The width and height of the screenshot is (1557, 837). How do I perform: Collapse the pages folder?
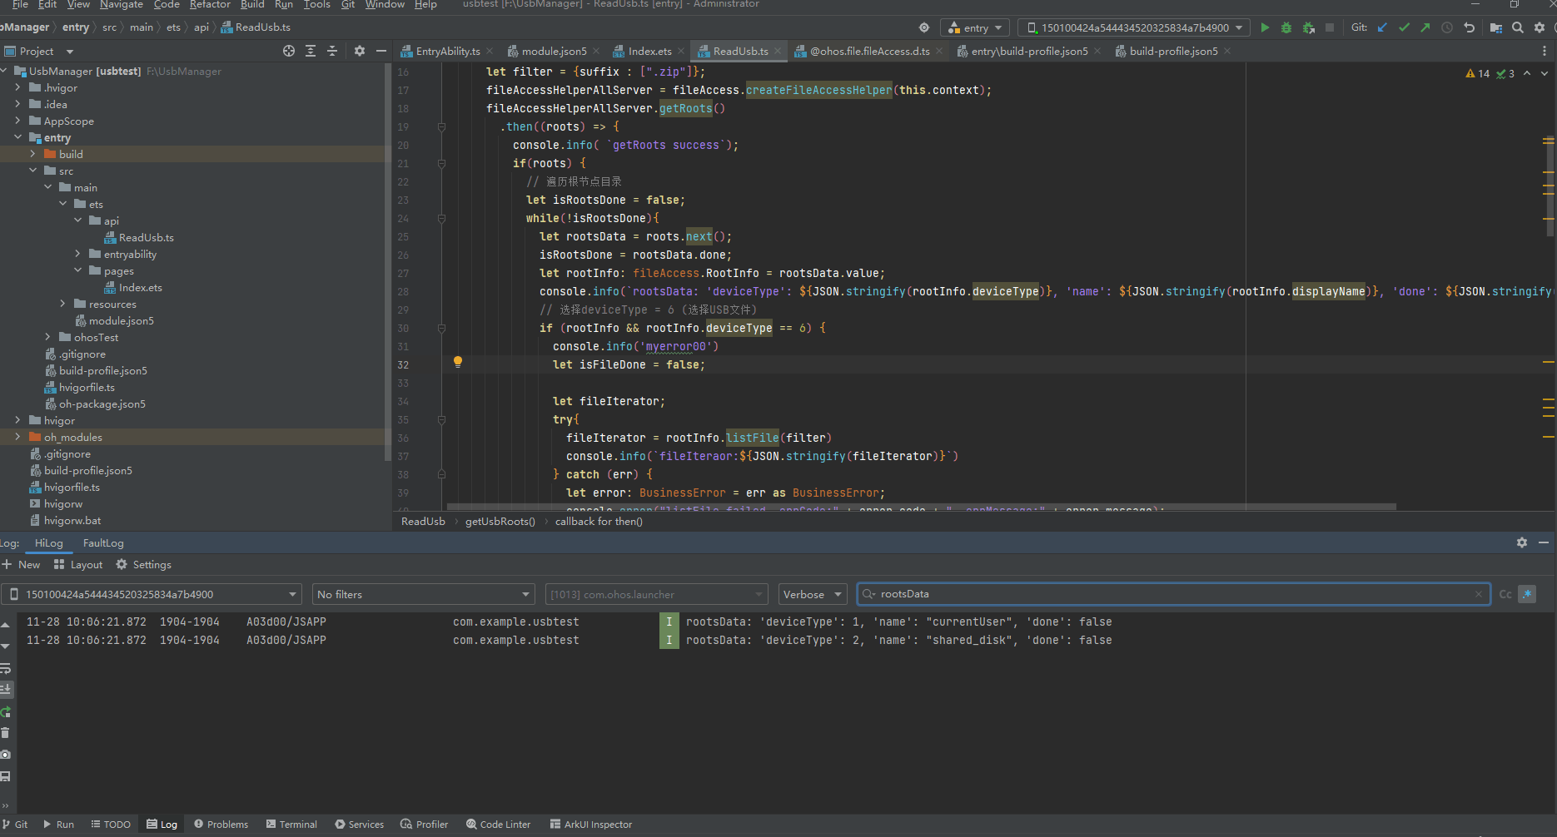coord(77,270)
